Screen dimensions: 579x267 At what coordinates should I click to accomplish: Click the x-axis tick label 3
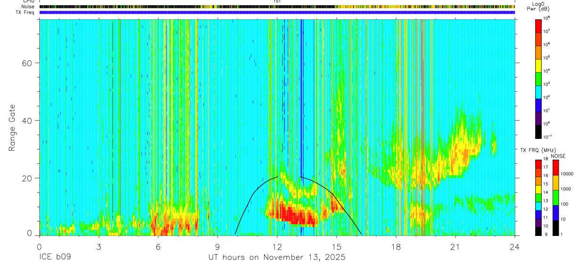[99, 247]
